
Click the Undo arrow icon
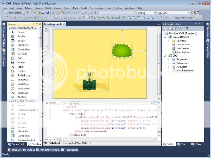68,13
